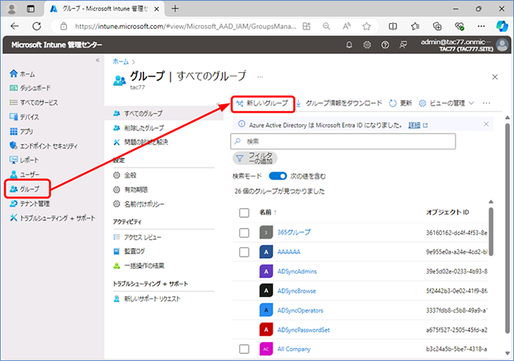The image size is (514, 361).
Task: Open a new browser tab
Action: (x=175, y=9)
